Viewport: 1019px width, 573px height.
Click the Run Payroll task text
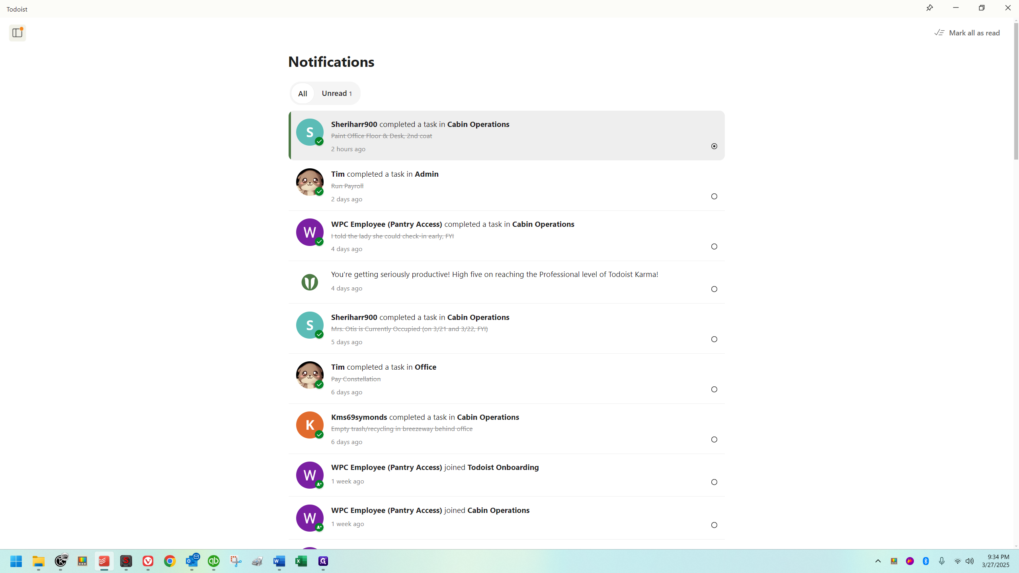347,186
